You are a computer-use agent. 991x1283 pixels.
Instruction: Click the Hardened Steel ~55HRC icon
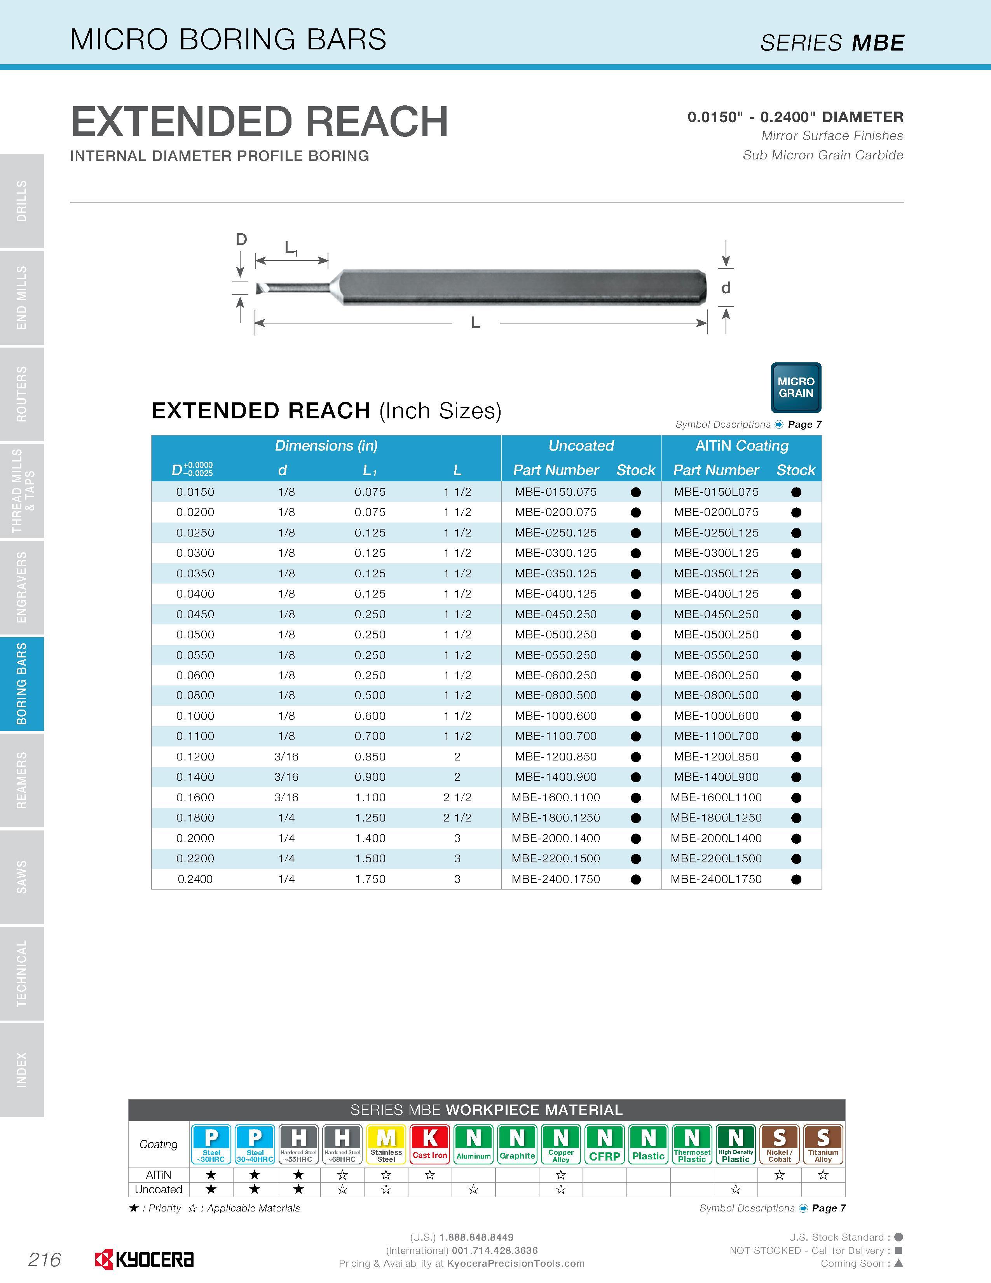pos(299,1144)
